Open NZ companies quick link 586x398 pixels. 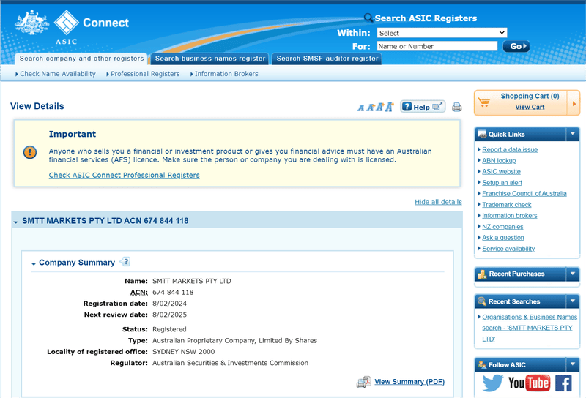click(x=502, y=227)
